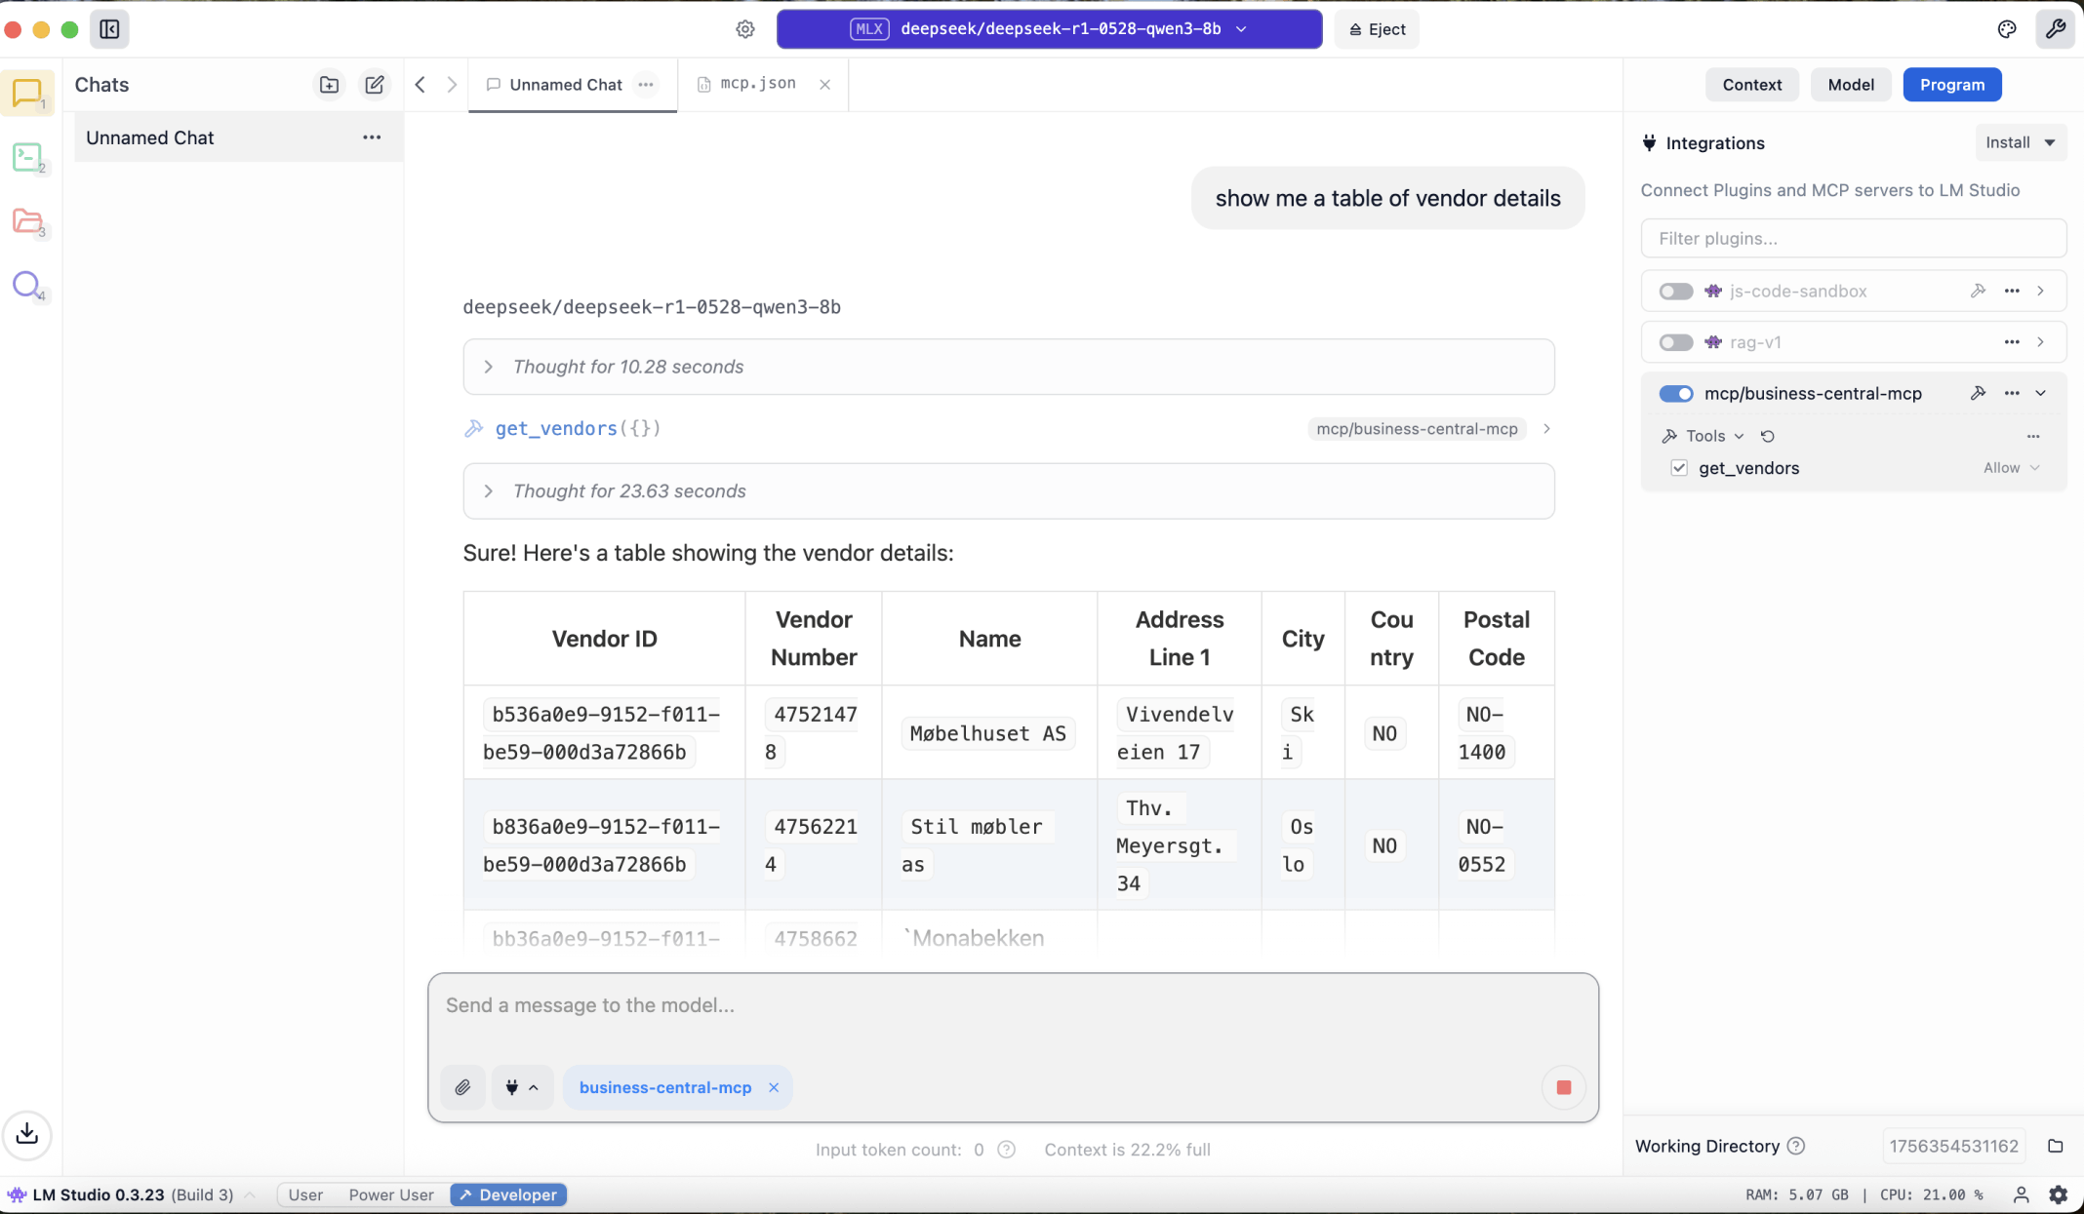The image size is (2084, 1214).
Task: Switch to Power User mode
Action: pos(391,1194)
